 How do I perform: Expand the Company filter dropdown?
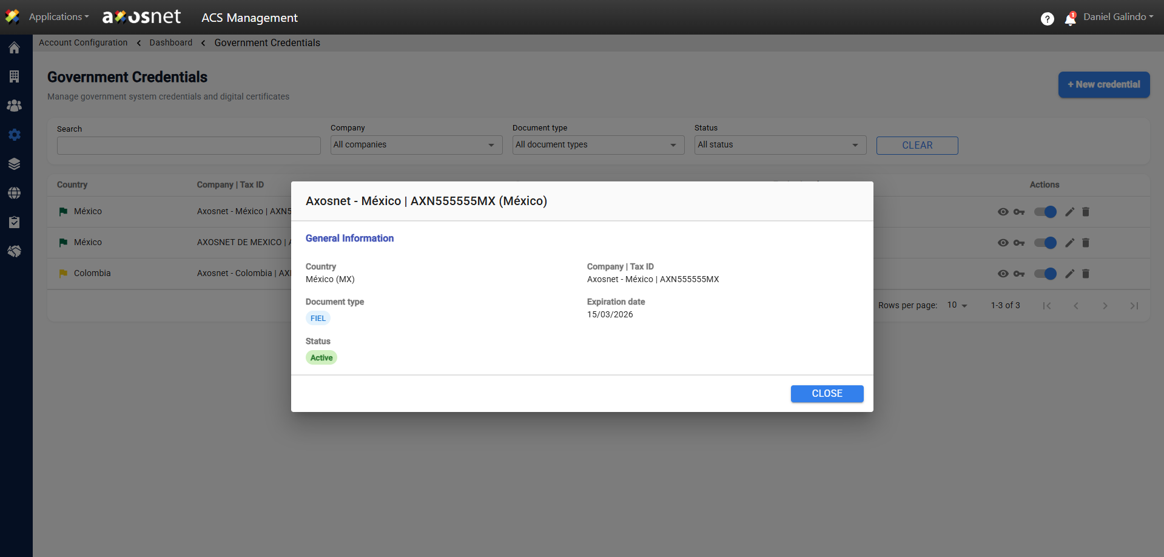[x=416, y=145]
